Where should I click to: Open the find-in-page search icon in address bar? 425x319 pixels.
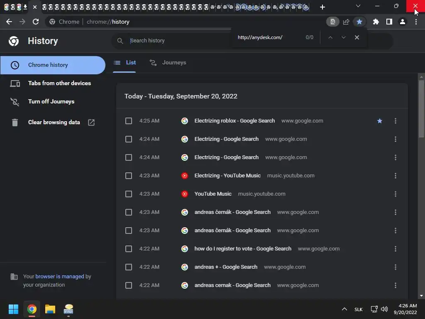pos(332,22)
